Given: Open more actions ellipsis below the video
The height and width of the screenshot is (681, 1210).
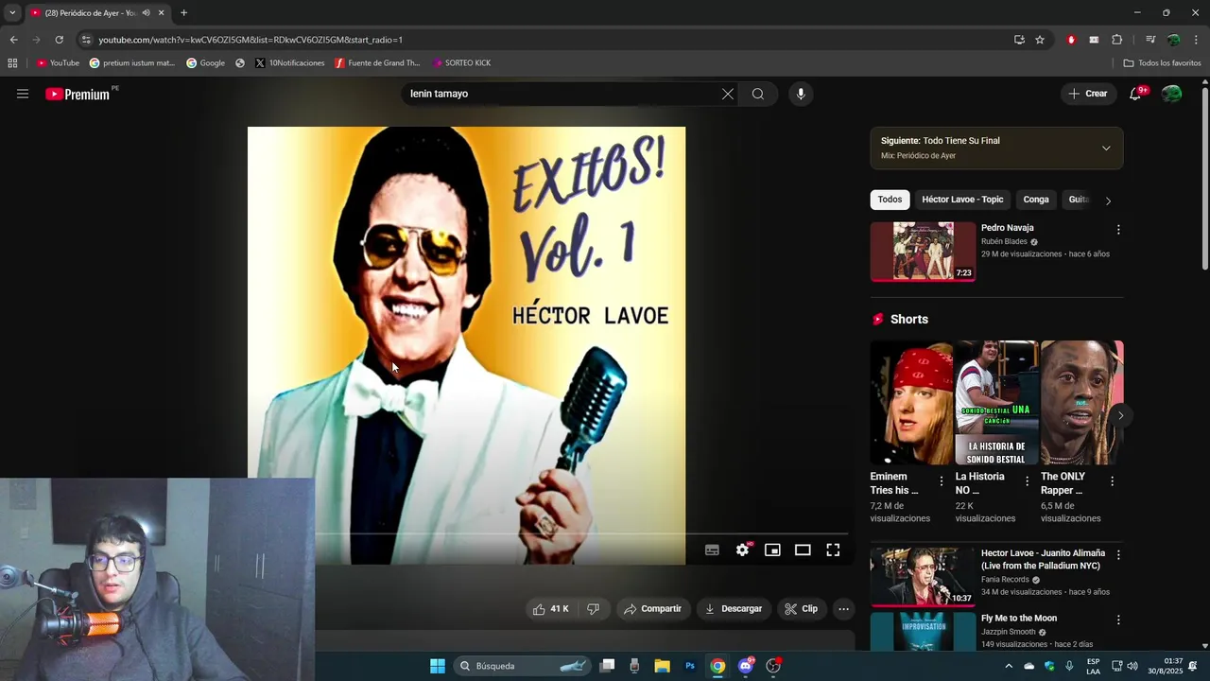Looking at the screenshot, I should tap(844, 609).
